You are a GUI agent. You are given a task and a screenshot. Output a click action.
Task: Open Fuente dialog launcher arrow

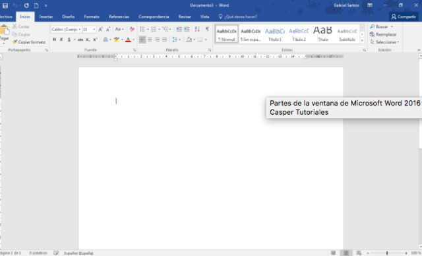(135, 50)
